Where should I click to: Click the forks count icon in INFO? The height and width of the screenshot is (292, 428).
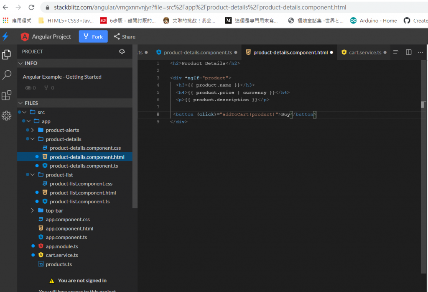46,88
